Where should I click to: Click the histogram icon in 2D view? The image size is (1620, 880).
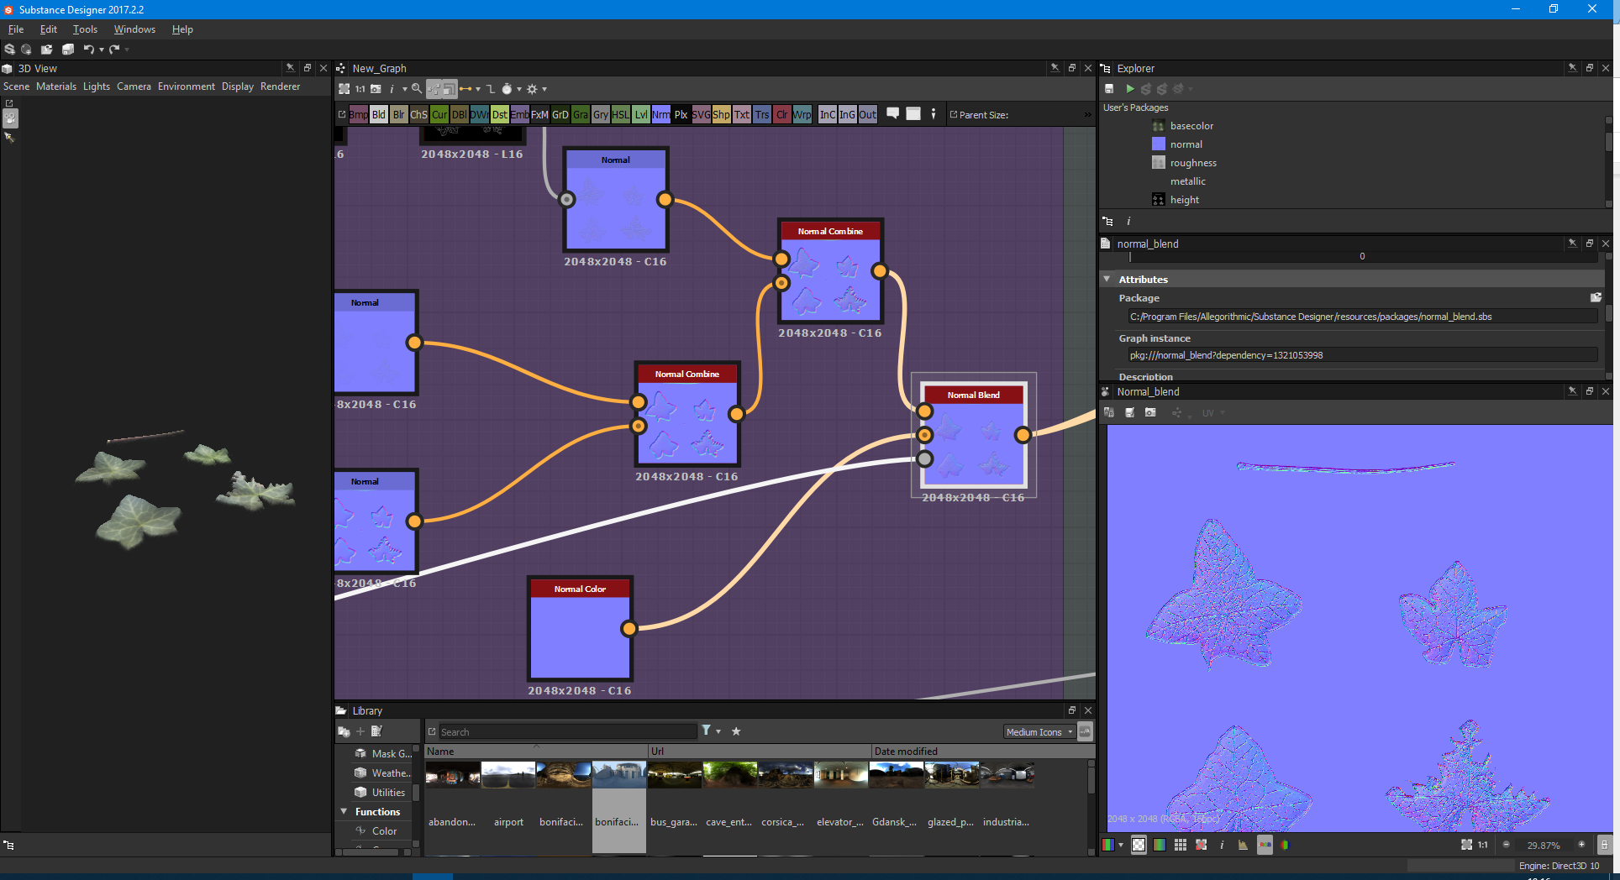pyautogui.click(x=1243, y=845)
